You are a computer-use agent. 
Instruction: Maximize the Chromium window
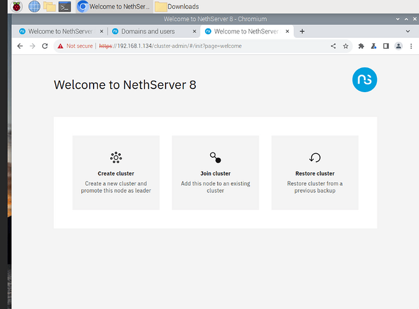coord(406,19)
